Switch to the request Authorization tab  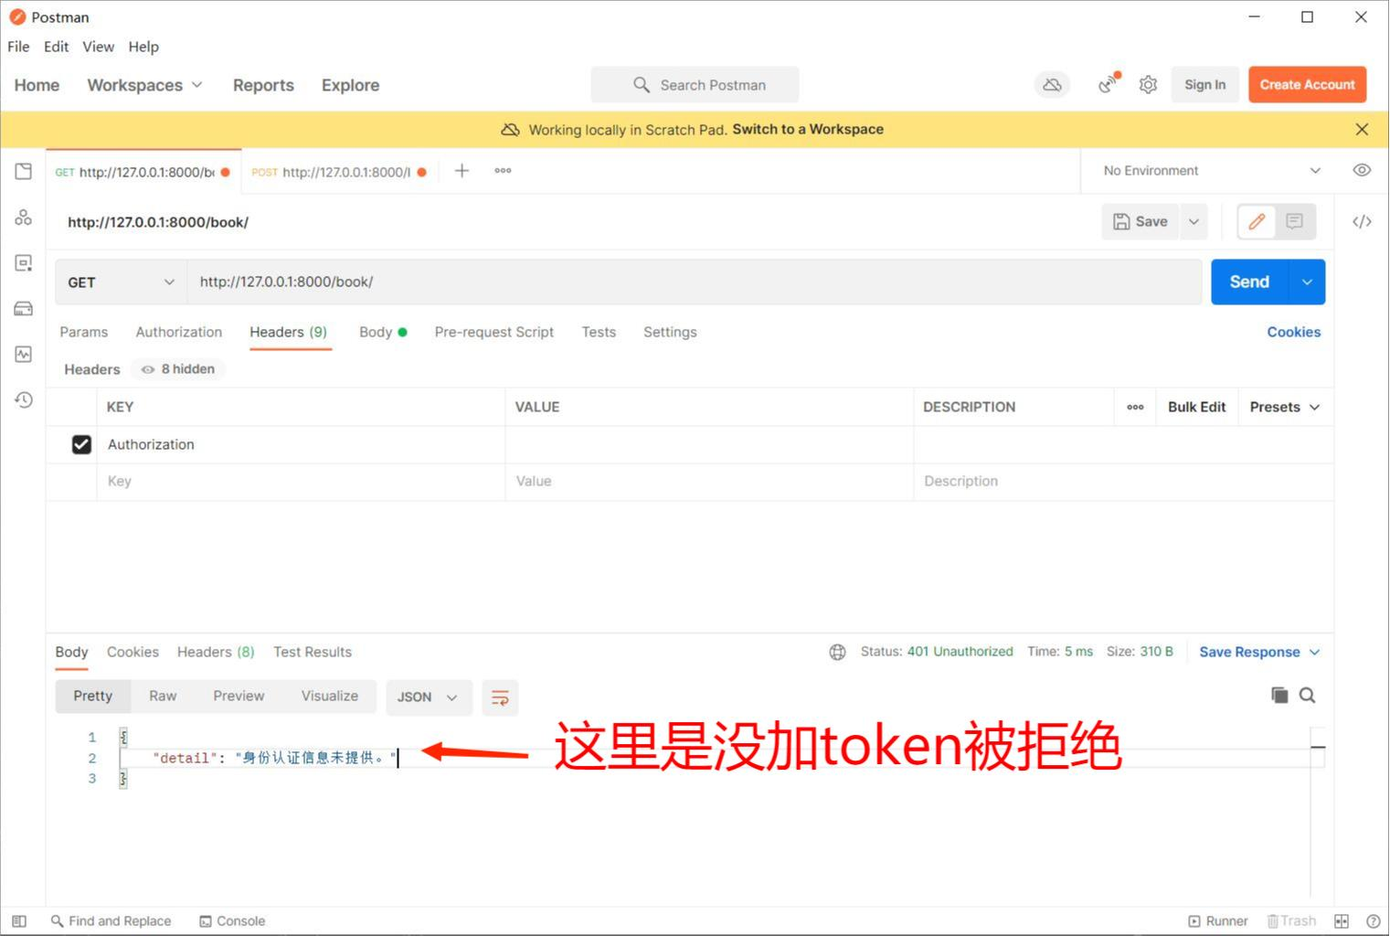point(178,332)
